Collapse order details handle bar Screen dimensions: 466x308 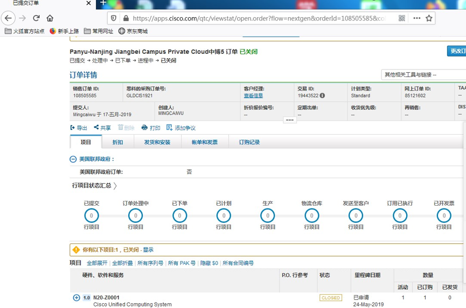point(290,120)
